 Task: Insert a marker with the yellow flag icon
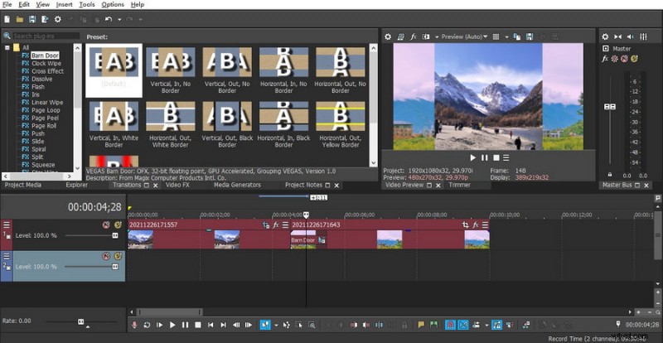[421, 325]
